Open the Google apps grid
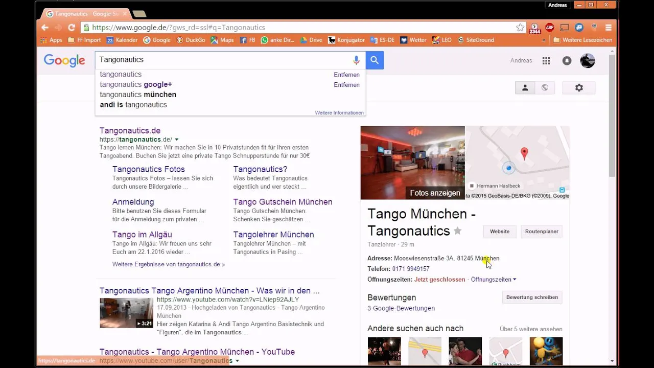Image resolution: width=654 pixels, height=368 pixels. (x=546, y=61)
